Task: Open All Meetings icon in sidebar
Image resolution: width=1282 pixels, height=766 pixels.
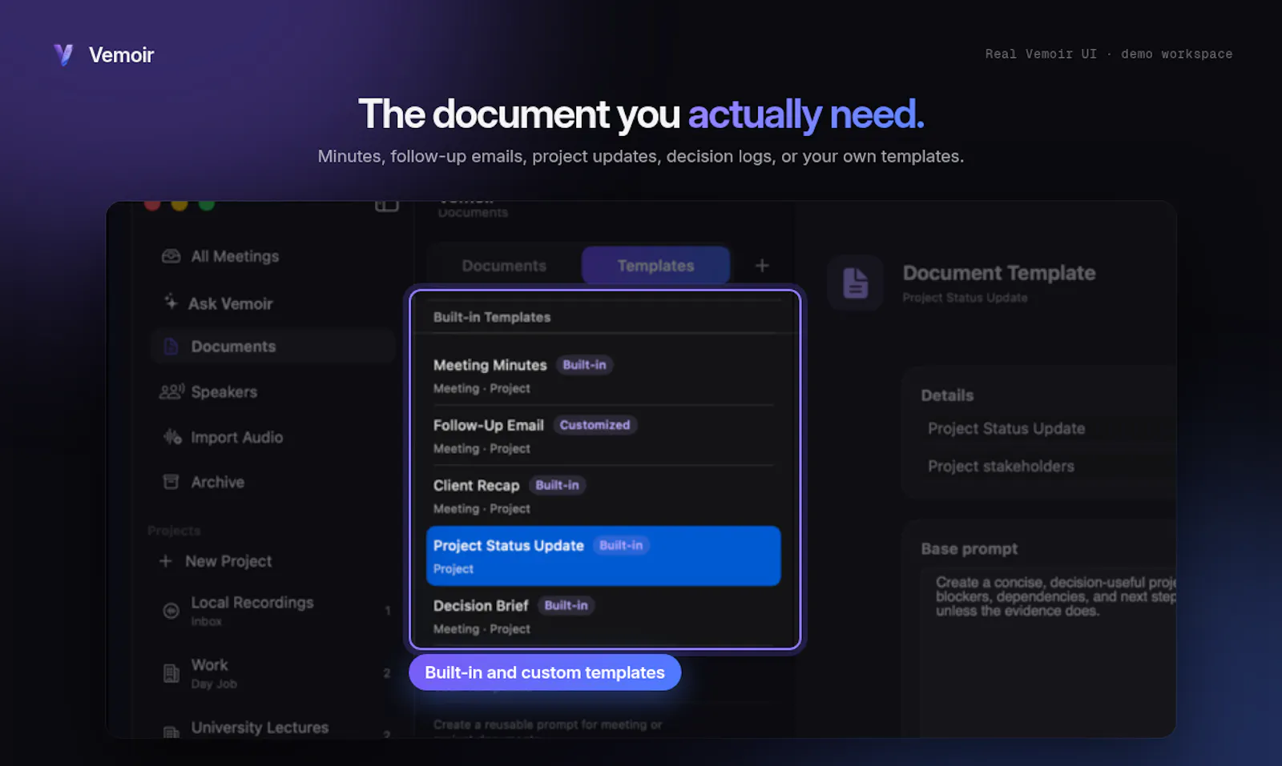Action: pyautogui.click(x=171, y=256)
